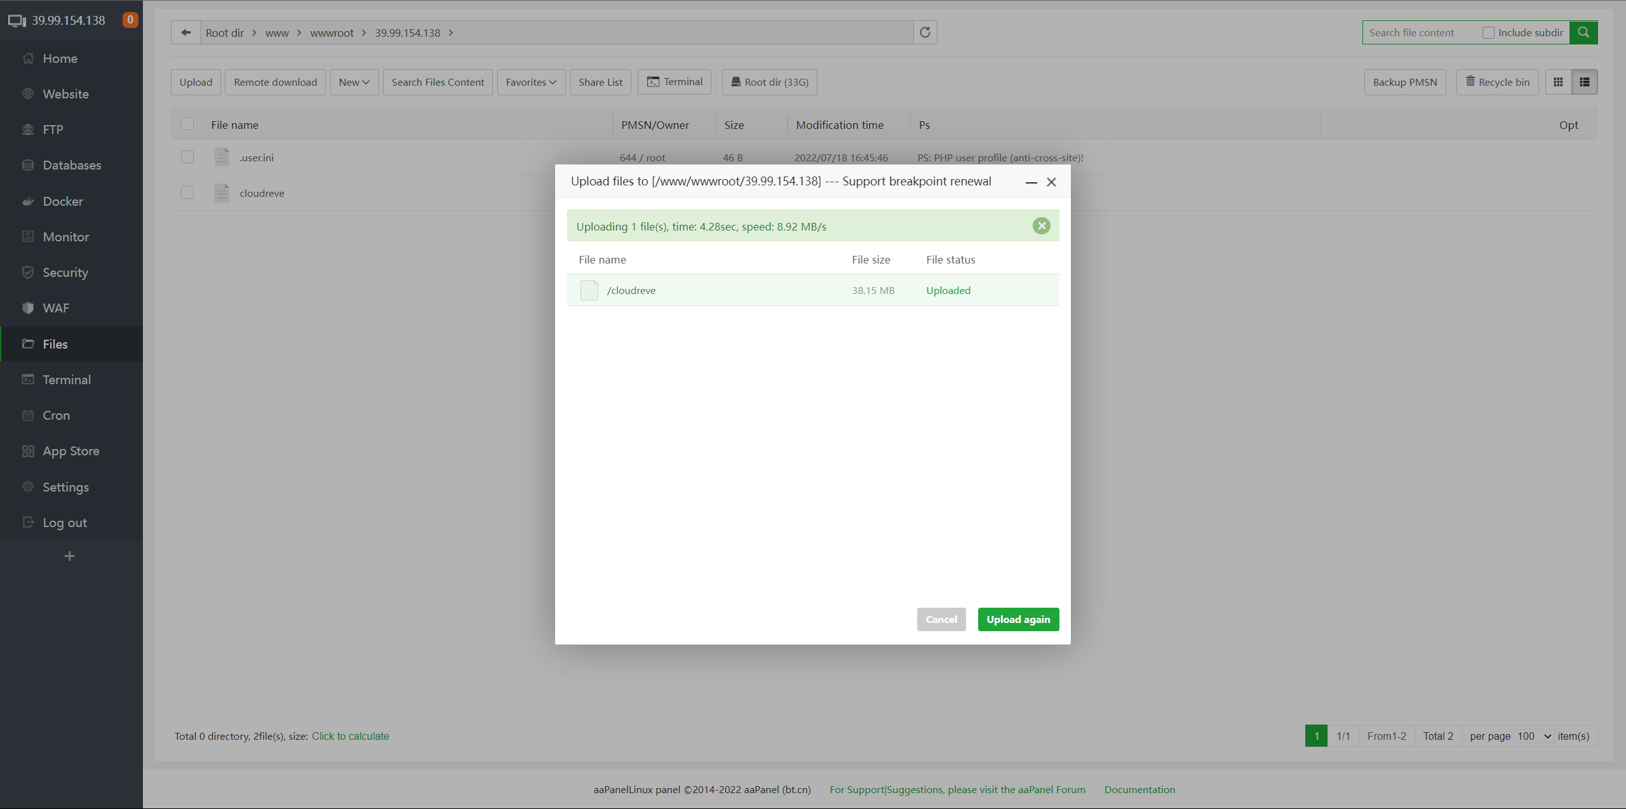
Task: Open the Favorites dropdown
Action: click(x=531, y=82)
